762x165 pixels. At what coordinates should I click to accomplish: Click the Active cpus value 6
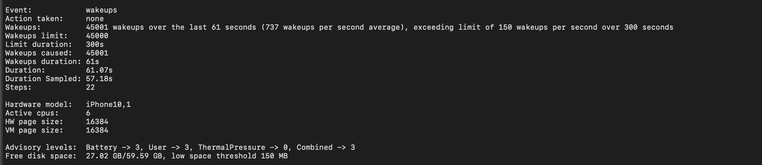click(88, 113)
